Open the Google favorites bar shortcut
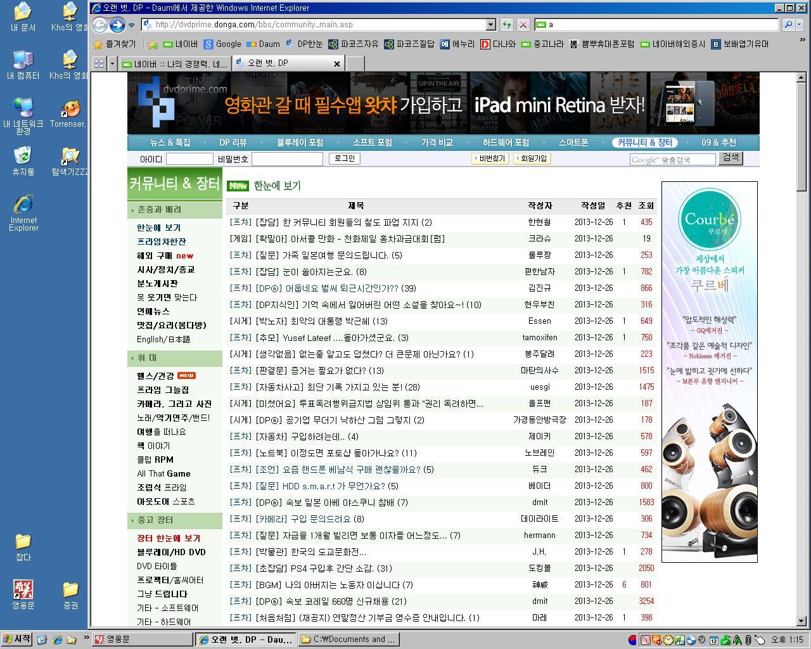Viewport: 811px width, 649px height. coord(222,44)
